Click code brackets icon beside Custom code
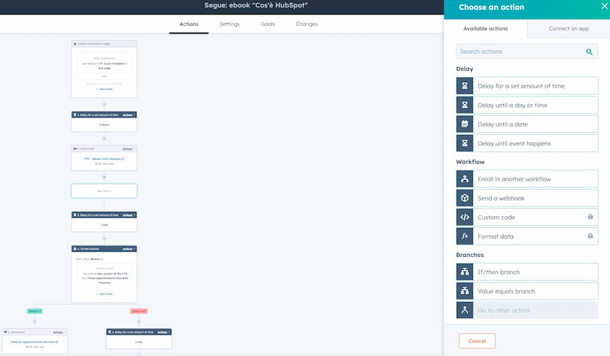This screenshot has width=610, height=356. (464, 217)
